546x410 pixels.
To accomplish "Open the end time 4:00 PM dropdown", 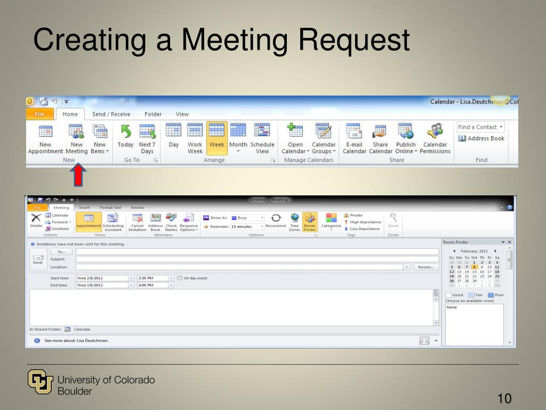I will [171, 285].
